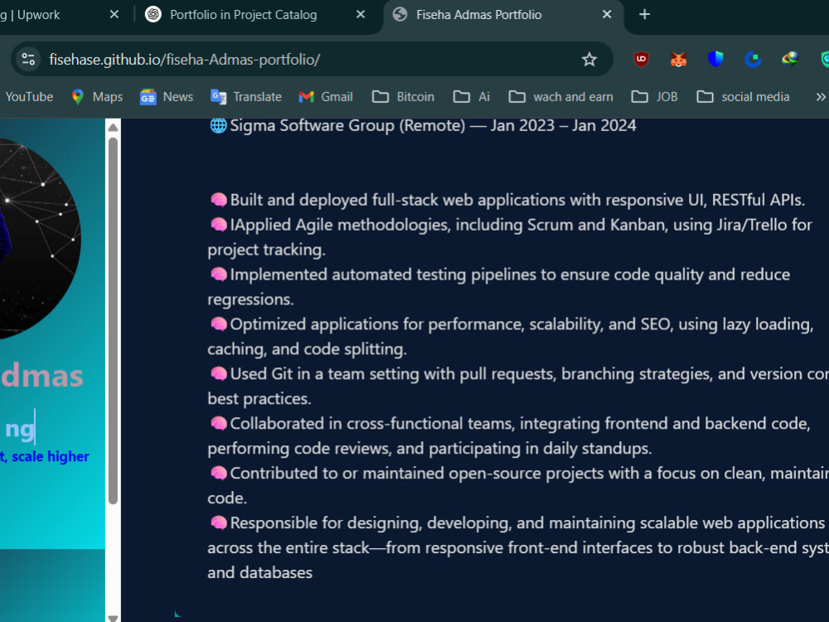Click the site information icon in address bar

28,59
